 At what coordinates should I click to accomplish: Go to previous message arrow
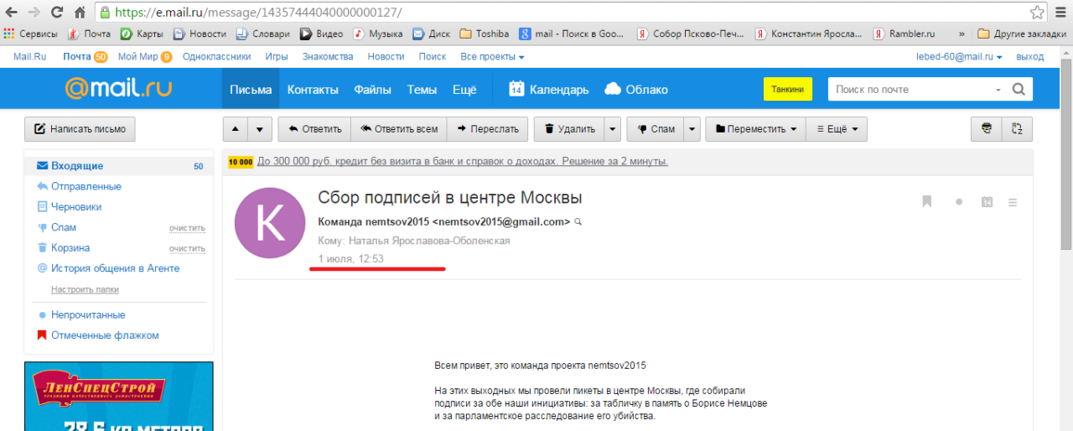pyautogui.click(x=235, y=129)
